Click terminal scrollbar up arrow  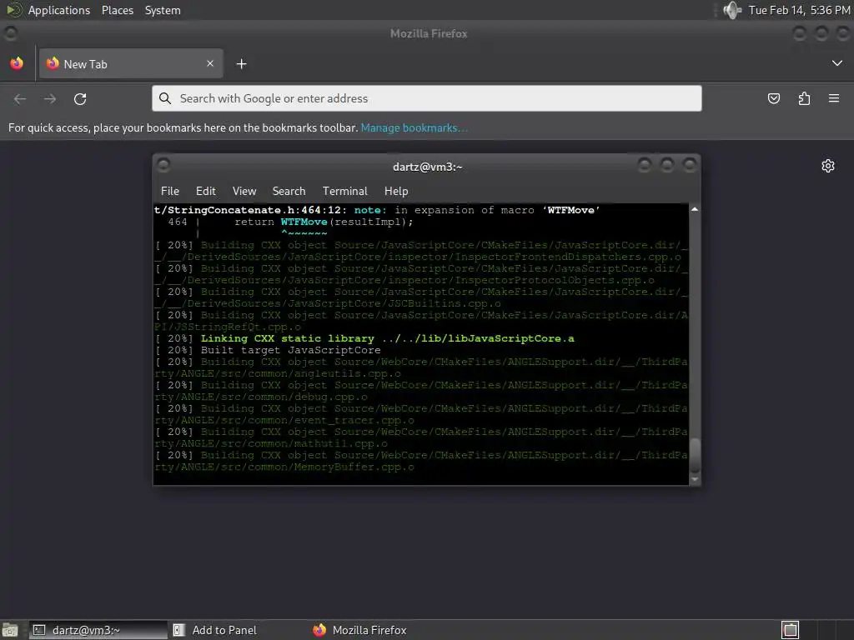695,209
